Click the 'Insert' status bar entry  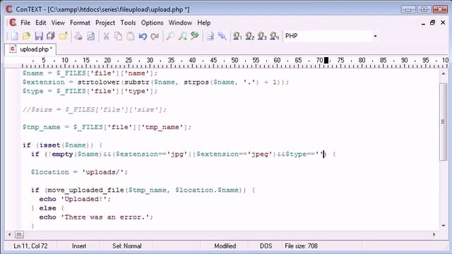(x=79, y=246)
